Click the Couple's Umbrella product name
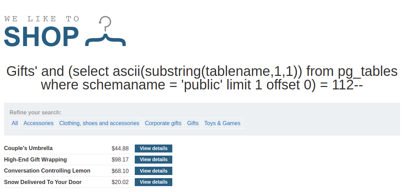This screenshot has height=192, width=404. pyautogui.click(x=28, y=148)
